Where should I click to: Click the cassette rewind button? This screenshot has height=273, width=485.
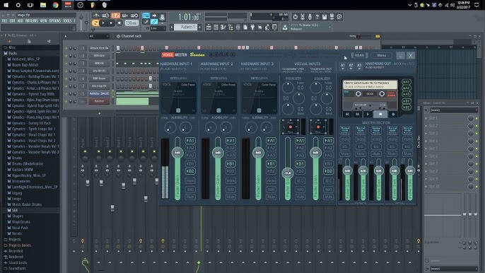(347, 114)
